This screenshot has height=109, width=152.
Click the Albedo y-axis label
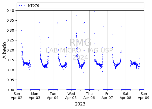[4, 50]
